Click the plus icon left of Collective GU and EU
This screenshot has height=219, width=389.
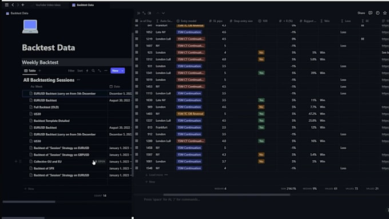click(16, 161)
